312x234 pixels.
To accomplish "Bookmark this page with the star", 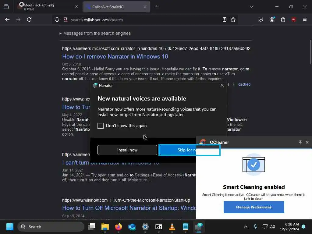I will click(x=233, y=19).
